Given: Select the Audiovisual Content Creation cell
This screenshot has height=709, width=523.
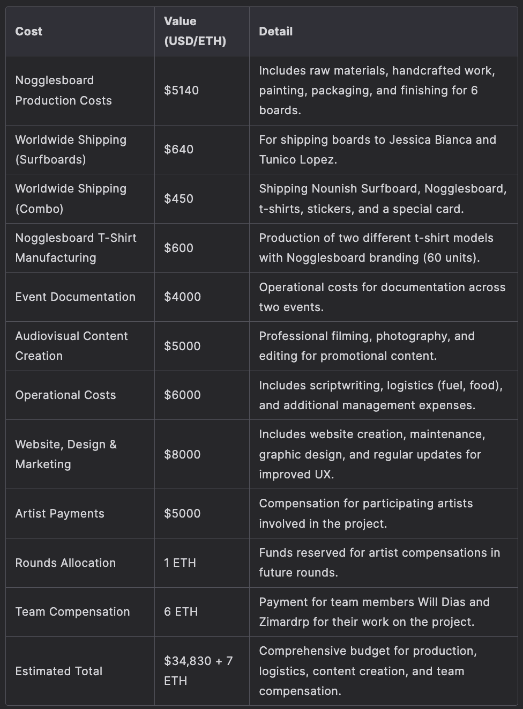Looking at the screenshot, I should [71, 346].
